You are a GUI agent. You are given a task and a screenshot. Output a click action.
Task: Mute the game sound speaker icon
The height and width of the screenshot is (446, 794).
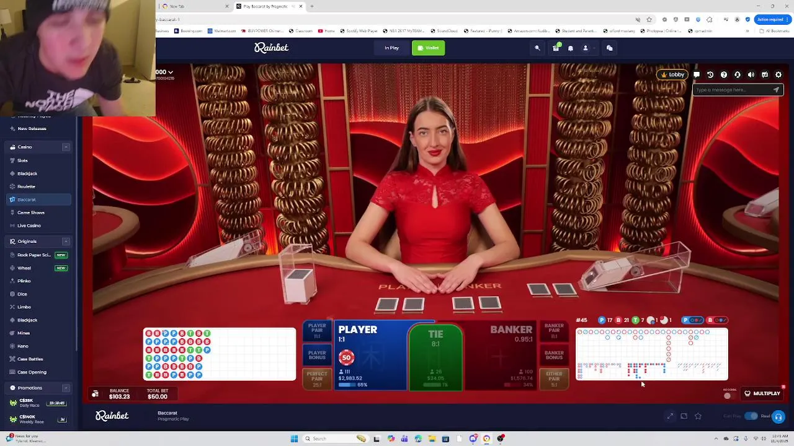(751, 74)
